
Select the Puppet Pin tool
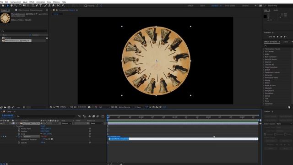pos(63,5)
